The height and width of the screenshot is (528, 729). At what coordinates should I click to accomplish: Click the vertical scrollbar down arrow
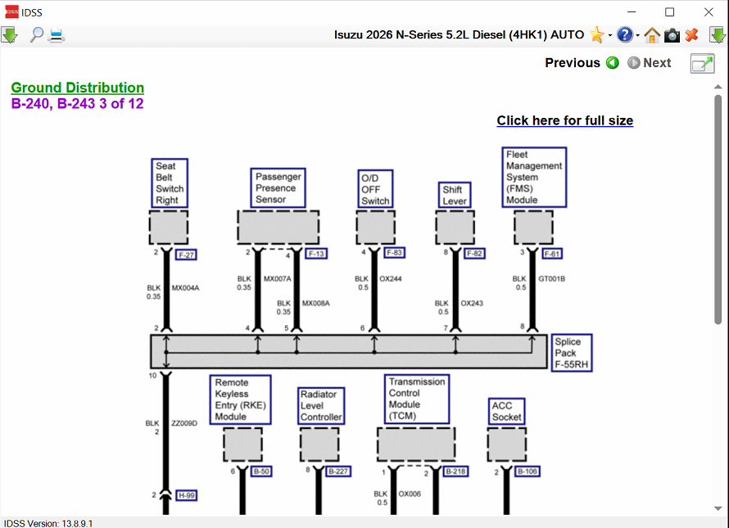tap(718, 508)
